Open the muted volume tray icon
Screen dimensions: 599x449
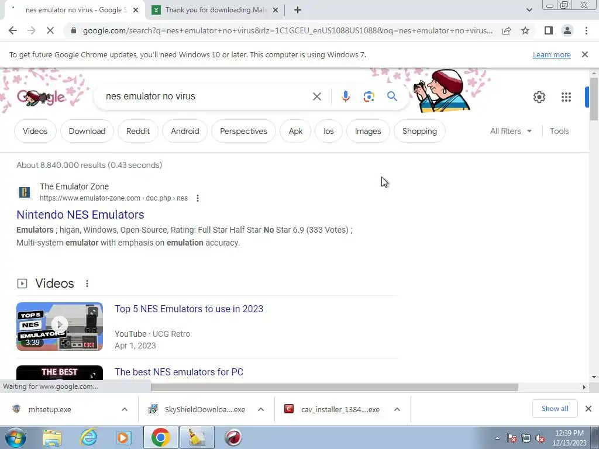pos(540,438)
